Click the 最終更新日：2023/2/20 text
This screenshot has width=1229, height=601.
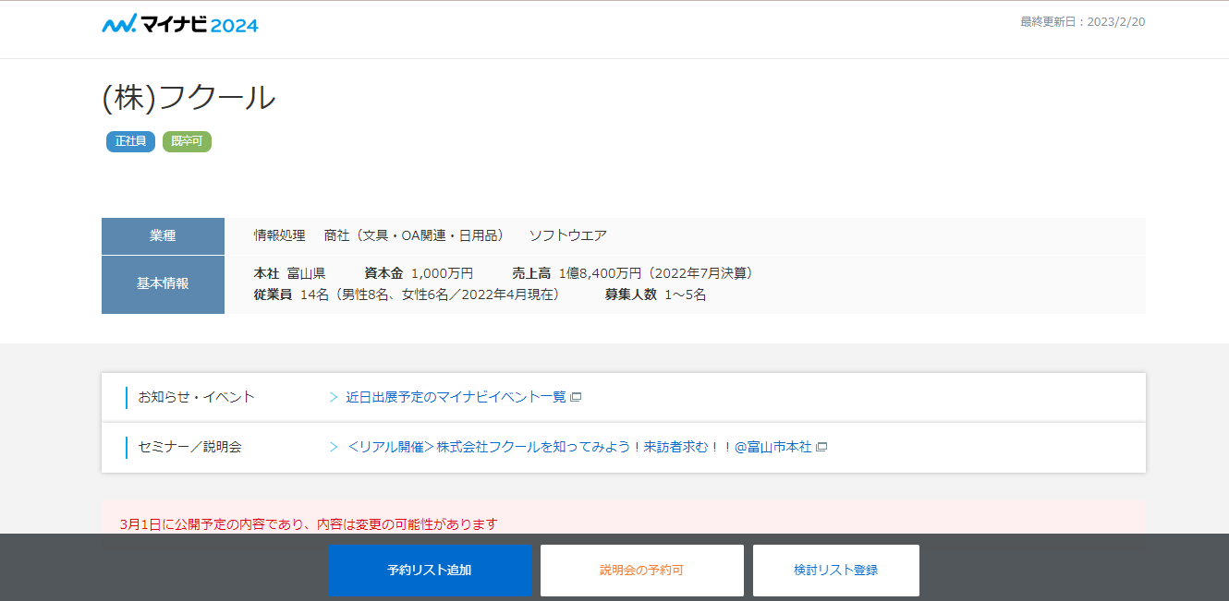(1083, 22)
